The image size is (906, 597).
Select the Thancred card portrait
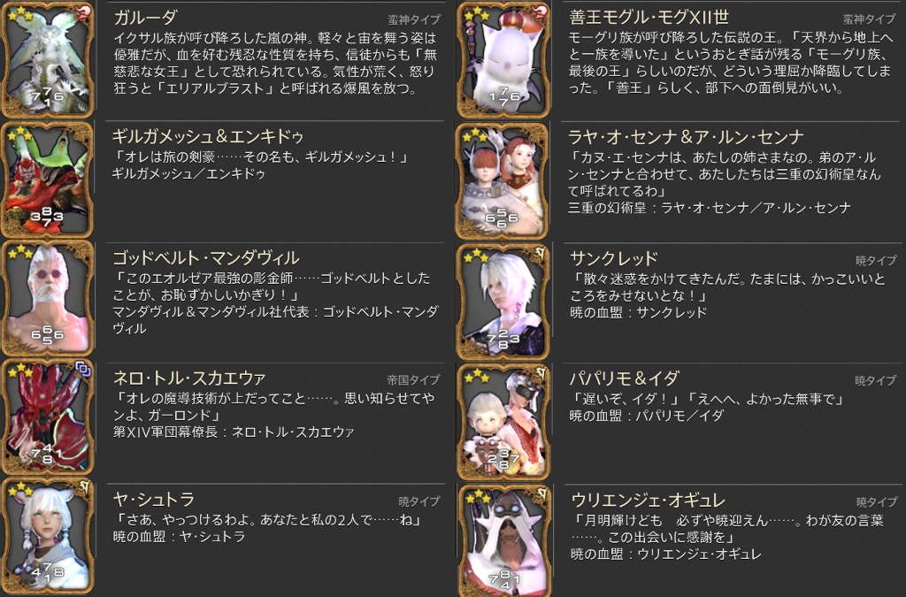[x=503, y=302]
